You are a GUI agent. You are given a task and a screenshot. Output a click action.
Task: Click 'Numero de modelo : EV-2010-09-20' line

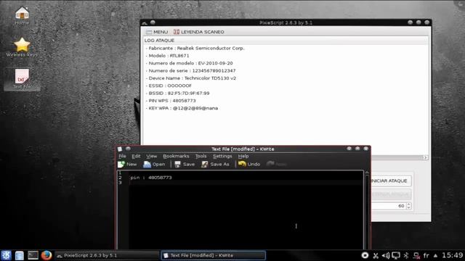coord(189,63)
